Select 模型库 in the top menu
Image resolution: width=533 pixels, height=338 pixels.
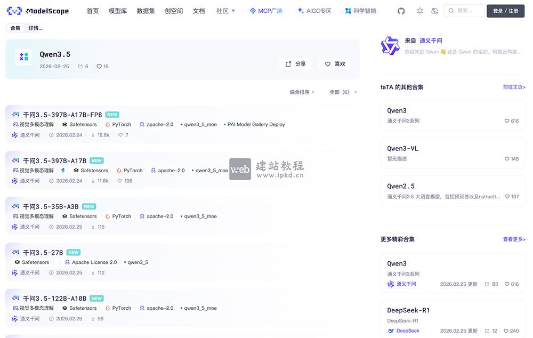pyautogui.click(x=117, y=10)
